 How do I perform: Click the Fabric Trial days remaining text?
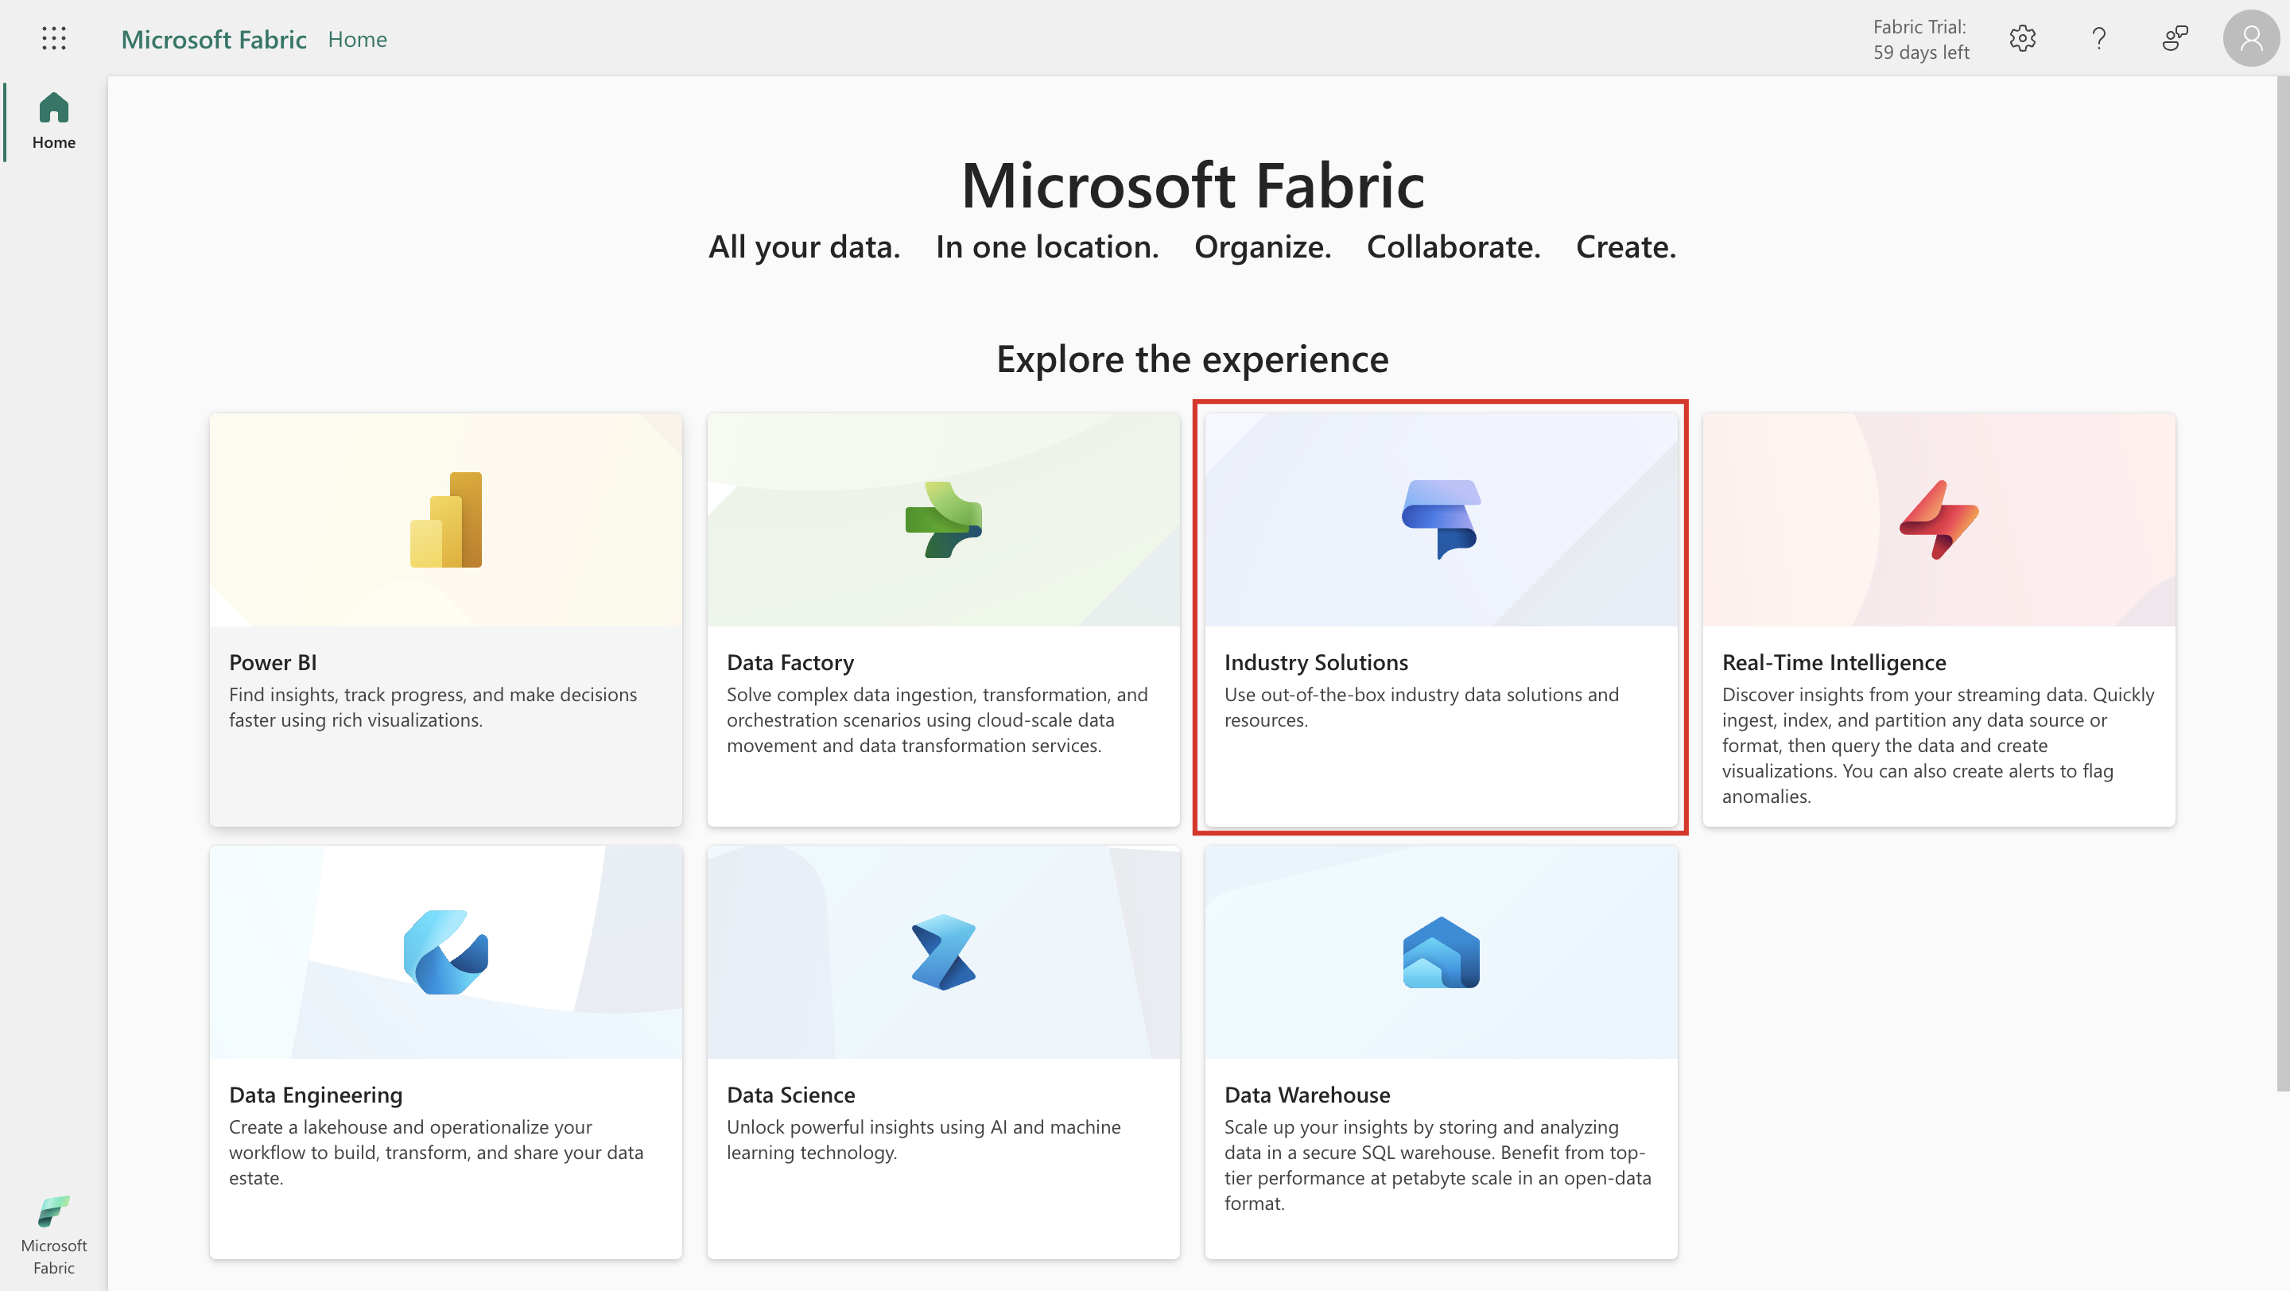[x=1920, y=39]
